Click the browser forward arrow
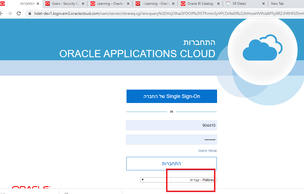This screenshot has width=304, height=194. coord(10,13)
